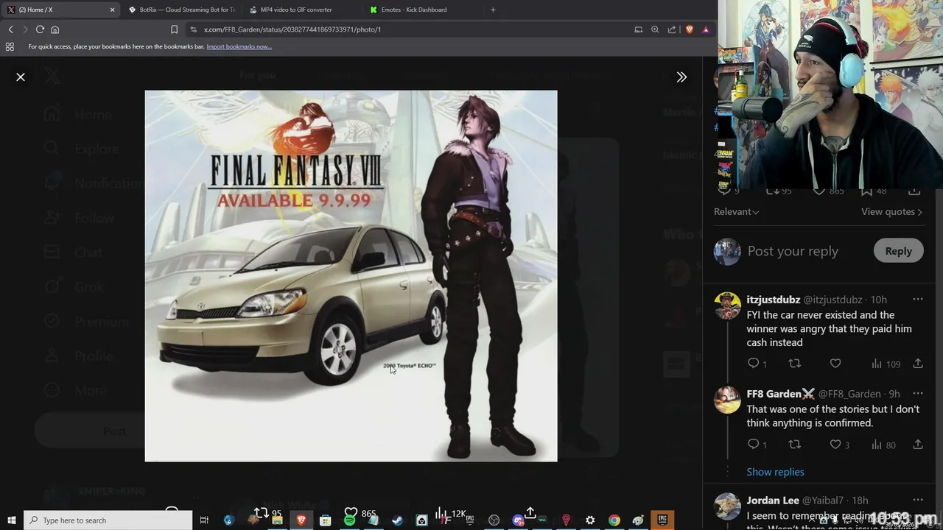
Task: Click the share page icon in address bar
Action: coord(672,29)
